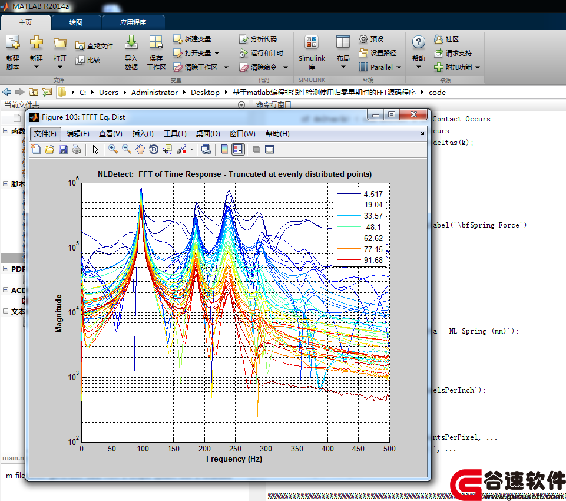Click Run and Time icon
This screenshot has width=566, height=501.
tap(244, 52)
